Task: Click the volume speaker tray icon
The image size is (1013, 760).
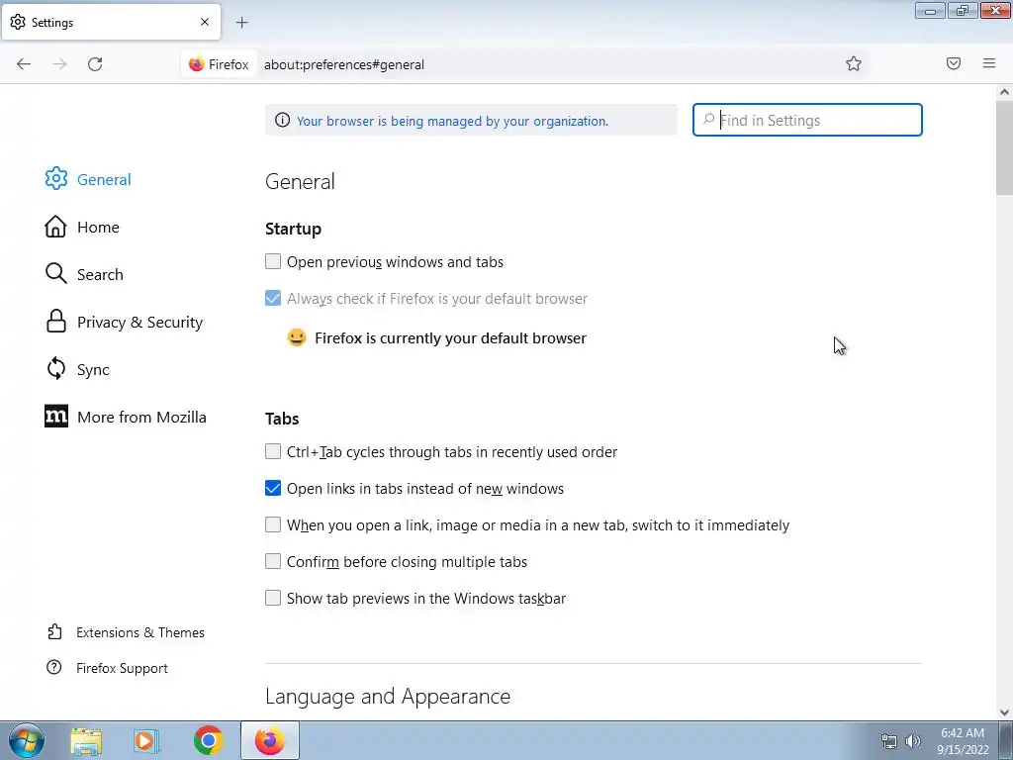Action: coord(912,741)
